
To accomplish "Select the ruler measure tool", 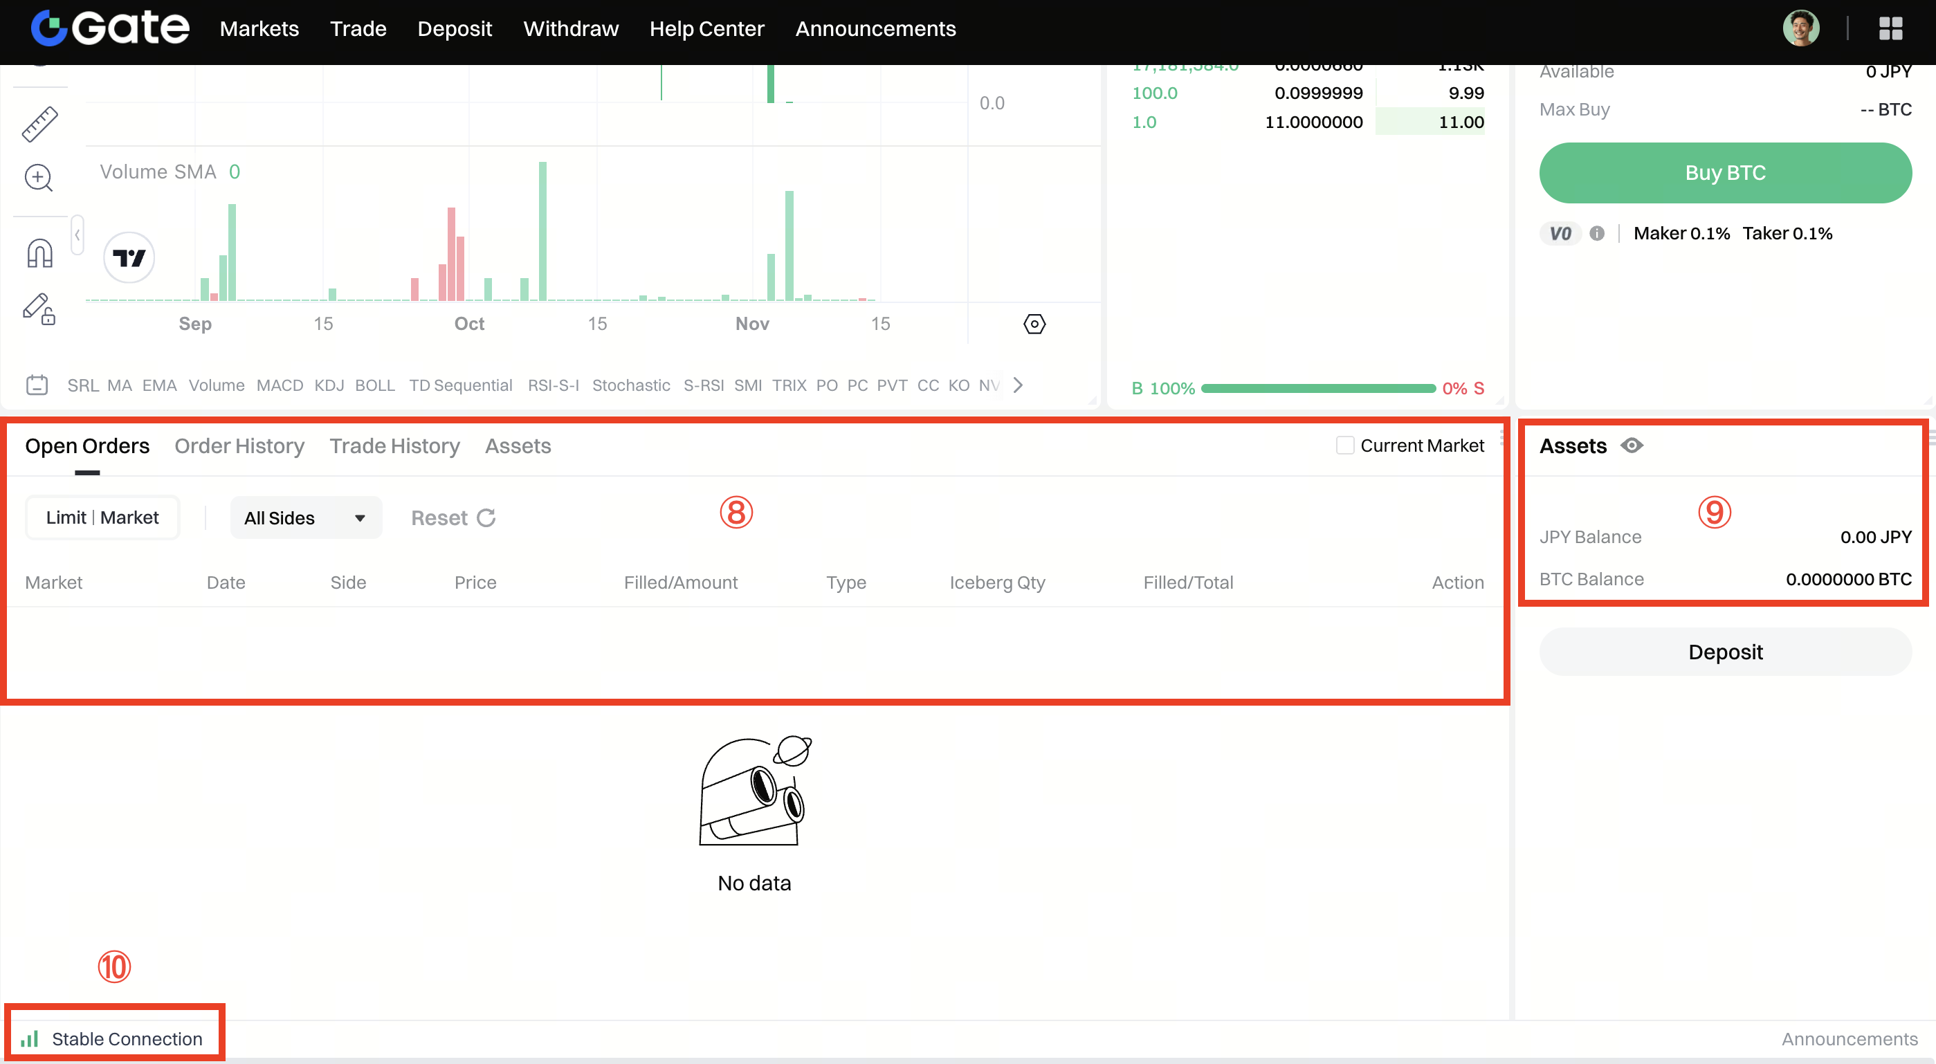I will pyautogui.click(x=39, y=124).
